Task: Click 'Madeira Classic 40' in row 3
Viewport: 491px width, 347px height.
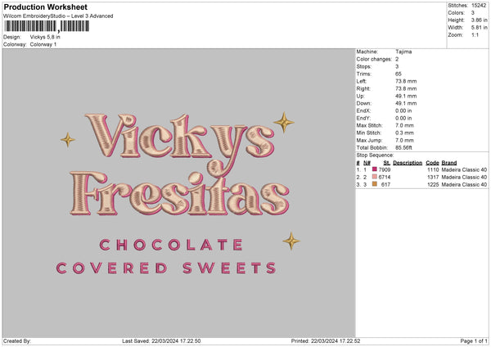Action: (x=464, y=185)
